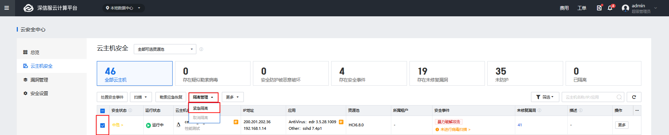The image size is (669, 135).
Task: Click the 深信服云计算平台 logo icon
Action: [x=28, y=8]
